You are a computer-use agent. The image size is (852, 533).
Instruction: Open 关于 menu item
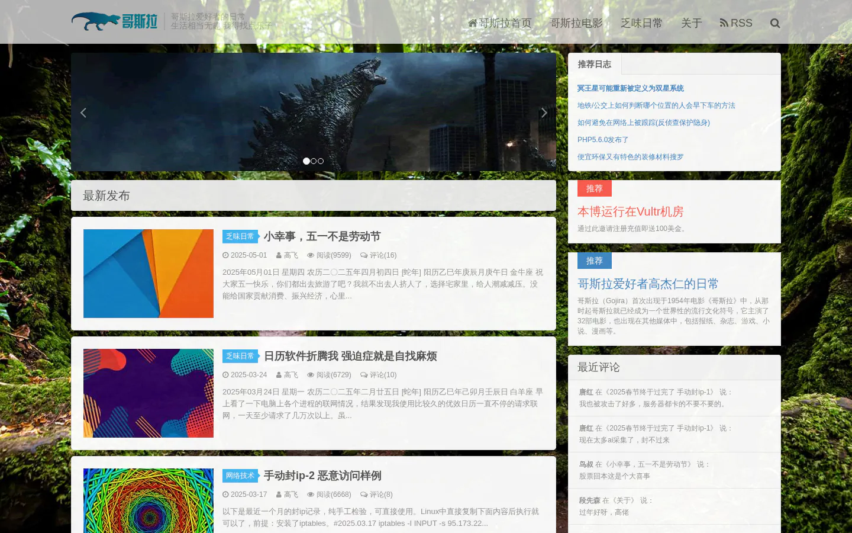(691, 23)
